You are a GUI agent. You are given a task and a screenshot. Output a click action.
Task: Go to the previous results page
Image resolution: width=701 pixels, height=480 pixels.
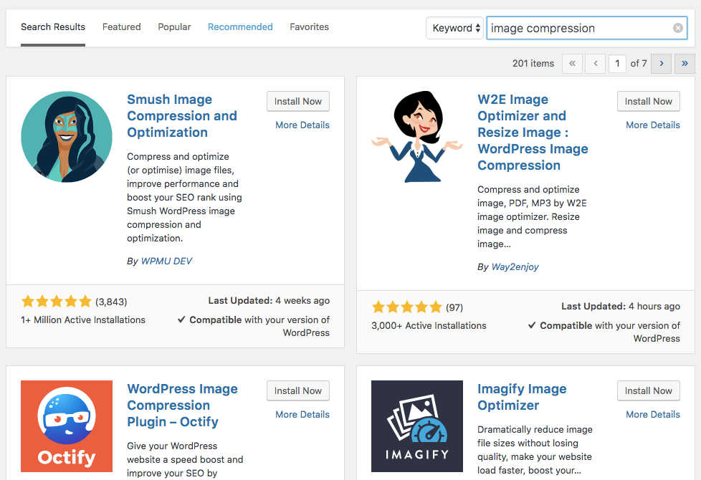595,64
